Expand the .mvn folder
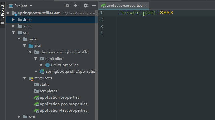The width and height of the screenshot is (215, 120). [x=14, y=26]
